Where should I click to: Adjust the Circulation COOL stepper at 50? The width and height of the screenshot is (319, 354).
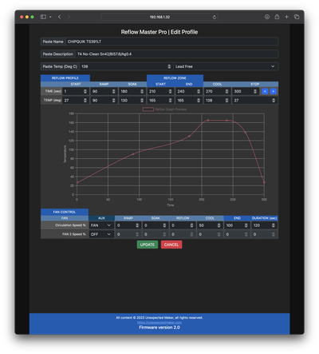click(x=219, y=225)
